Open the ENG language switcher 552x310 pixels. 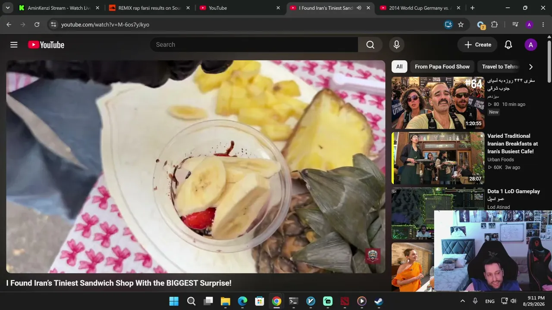coord(490,301)
